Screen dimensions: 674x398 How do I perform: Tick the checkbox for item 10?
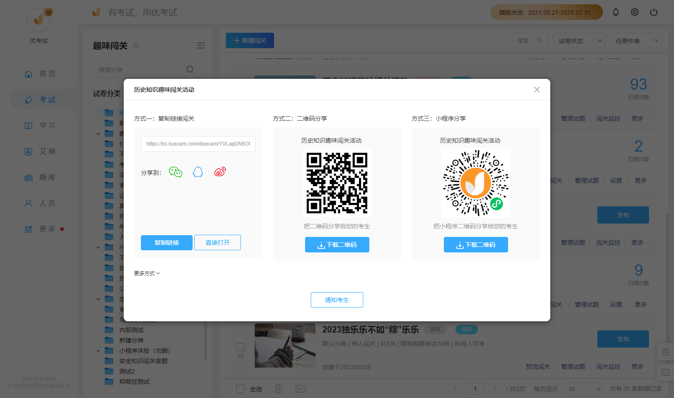(x=240, y=348)
